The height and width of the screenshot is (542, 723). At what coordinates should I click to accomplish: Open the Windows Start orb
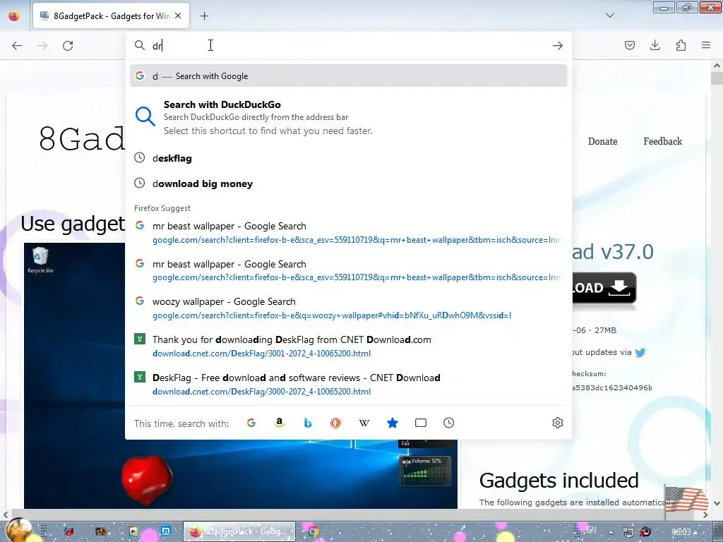(x=18, y=530)
